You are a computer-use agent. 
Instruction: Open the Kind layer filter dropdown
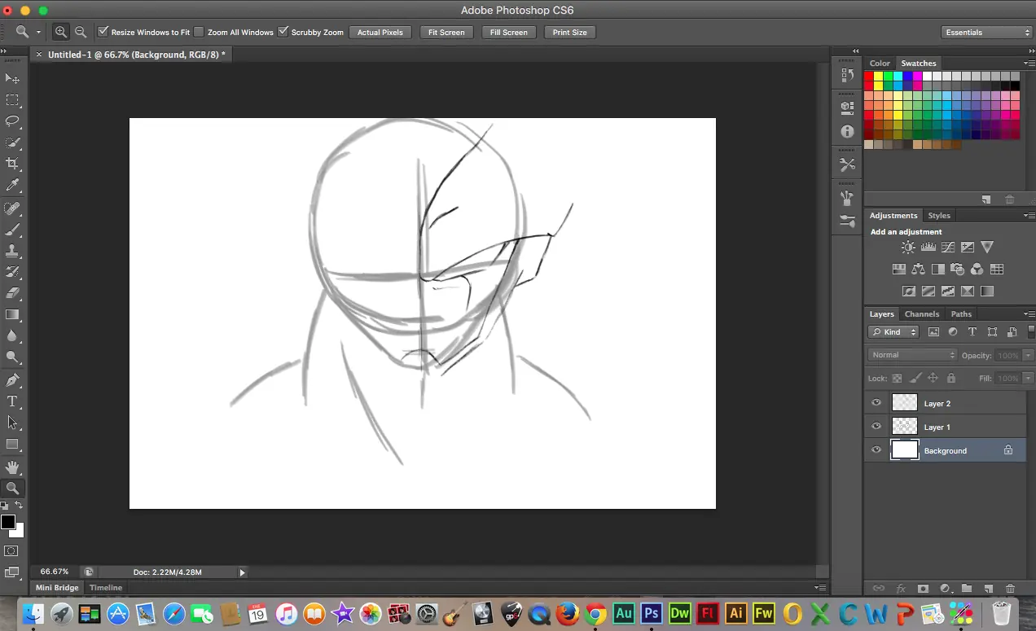tap(893, 332)
